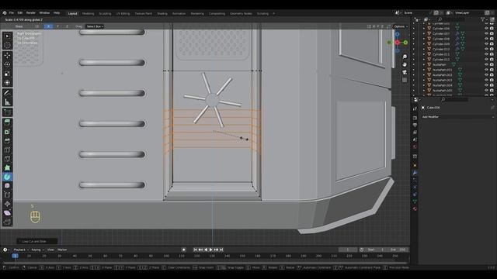Select the Scale tool
Screen dimensions: 497x279
point(7,74)
